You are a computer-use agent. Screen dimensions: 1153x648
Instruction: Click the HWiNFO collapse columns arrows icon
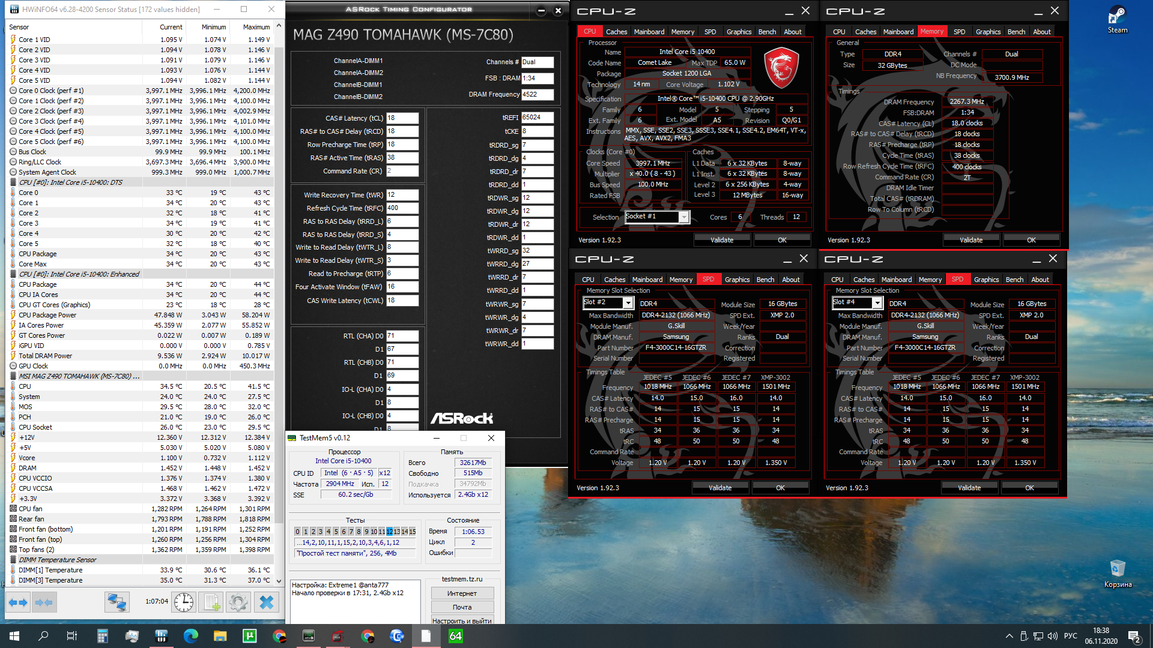coord(44,602)
